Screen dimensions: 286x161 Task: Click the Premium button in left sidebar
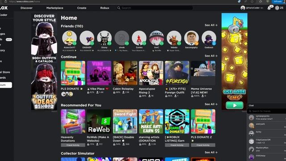coord(6,85)
